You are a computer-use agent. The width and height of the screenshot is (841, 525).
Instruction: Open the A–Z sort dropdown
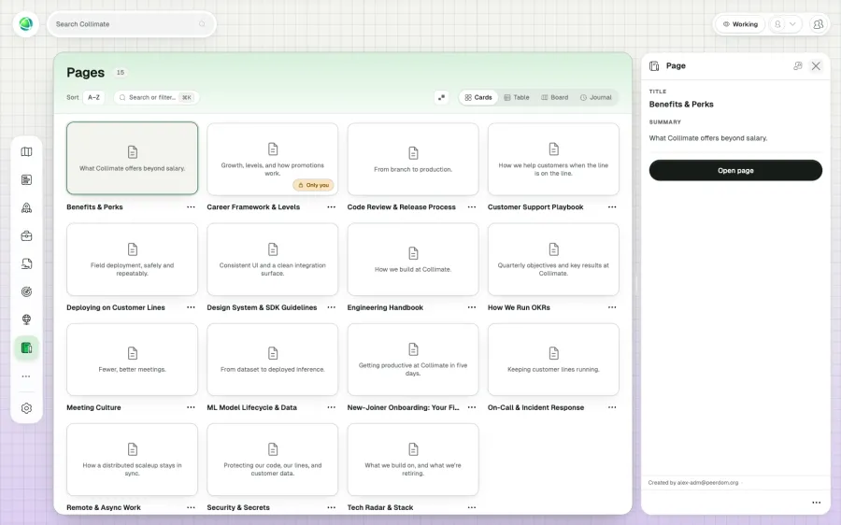point(93,97)
